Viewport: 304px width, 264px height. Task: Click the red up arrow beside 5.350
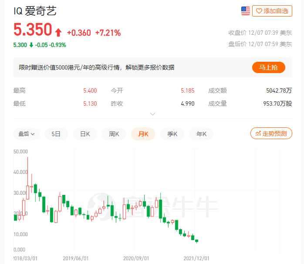coord(58,32)
